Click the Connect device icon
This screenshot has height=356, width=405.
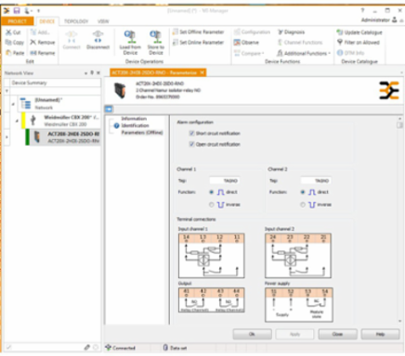pos(72,36)
